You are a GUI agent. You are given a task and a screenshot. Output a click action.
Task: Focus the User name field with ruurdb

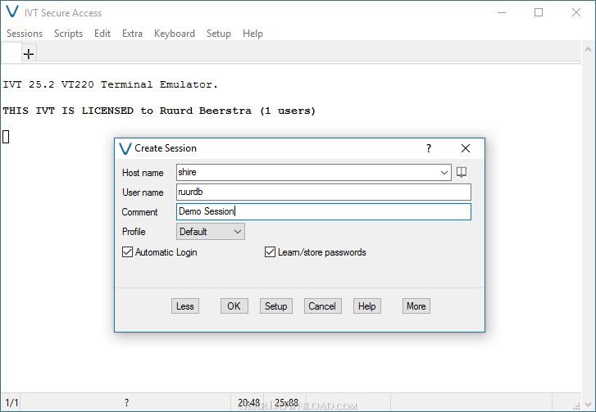coord(324,192)
